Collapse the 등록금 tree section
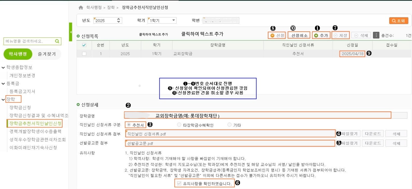The height and width of the screenshot is (189, 412). tap(3, 84)
